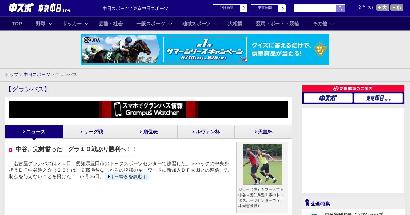
Task: Click the ribbon icon beside 企画特集
Action: 307,203
